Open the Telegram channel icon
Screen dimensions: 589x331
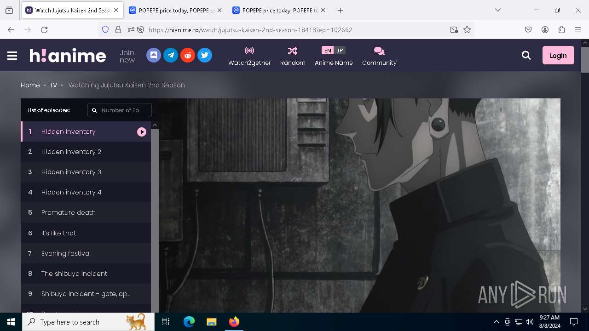point(171,55)
